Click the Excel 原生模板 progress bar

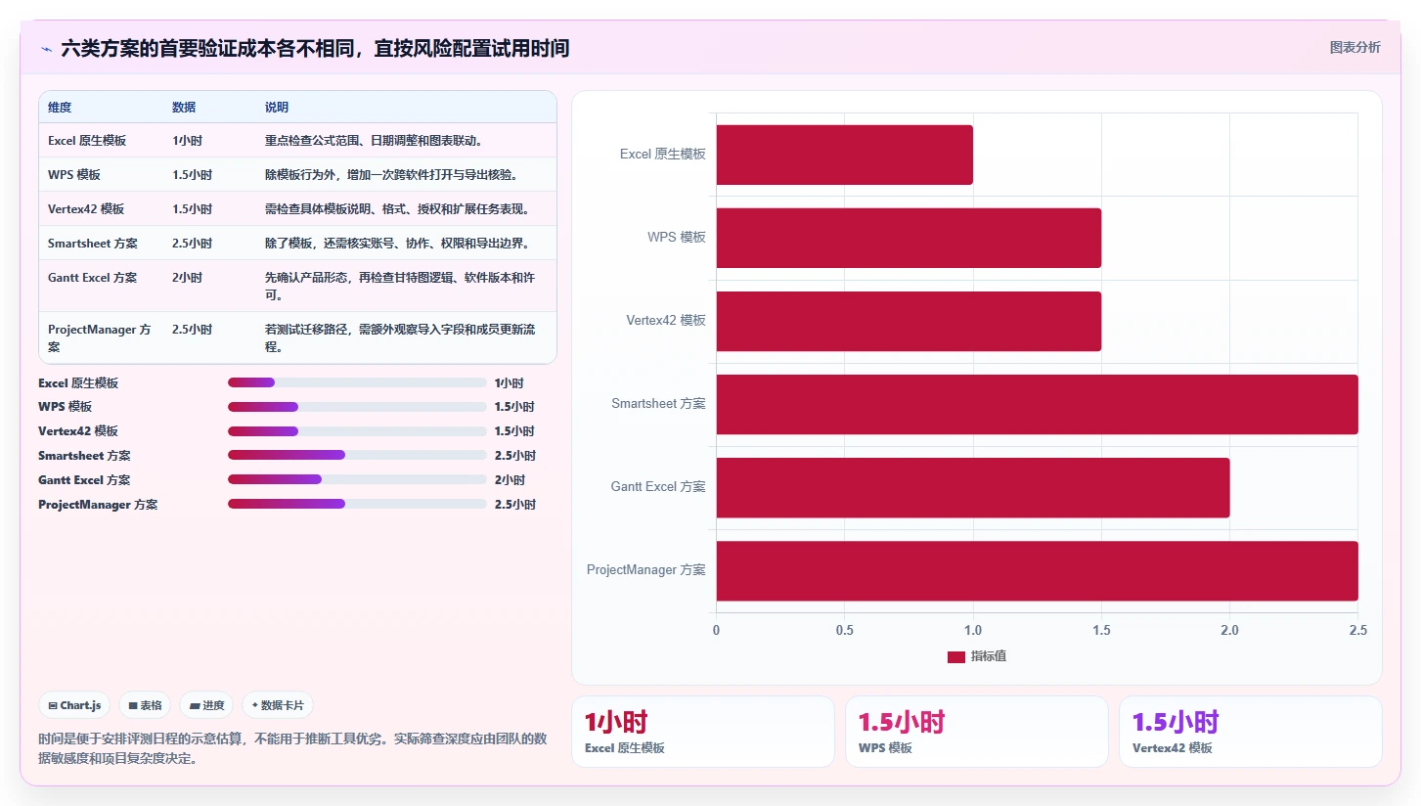[357, 382]
